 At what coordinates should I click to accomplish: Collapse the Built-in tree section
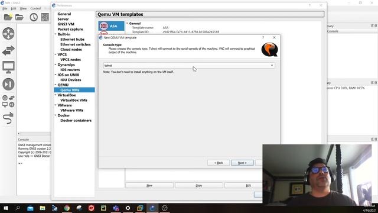[x=56, y=34]
